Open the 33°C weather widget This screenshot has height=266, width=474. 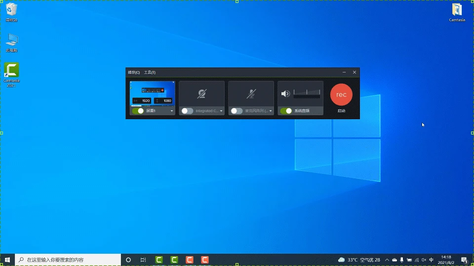(x=359, y=260)
